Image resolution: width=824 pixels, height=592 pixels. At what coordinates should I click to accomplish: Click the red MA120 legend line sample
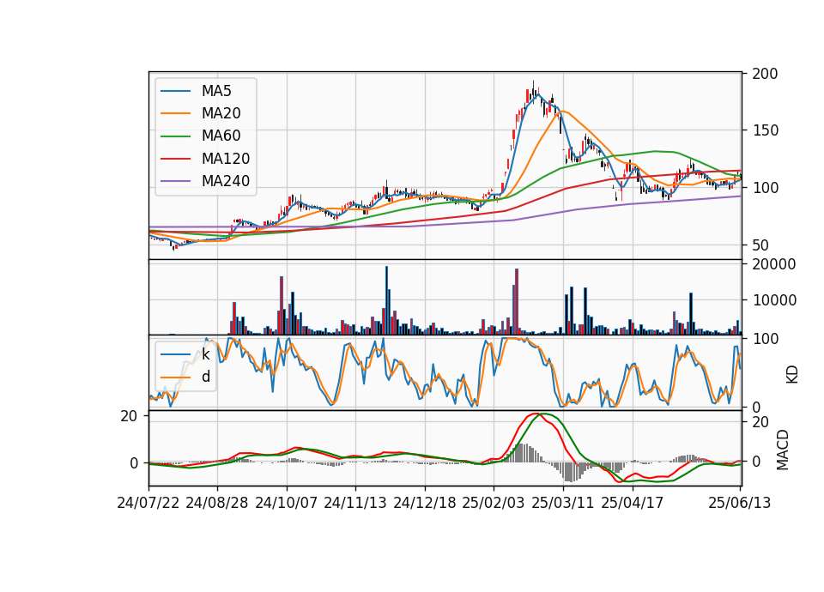coord(175,159)
